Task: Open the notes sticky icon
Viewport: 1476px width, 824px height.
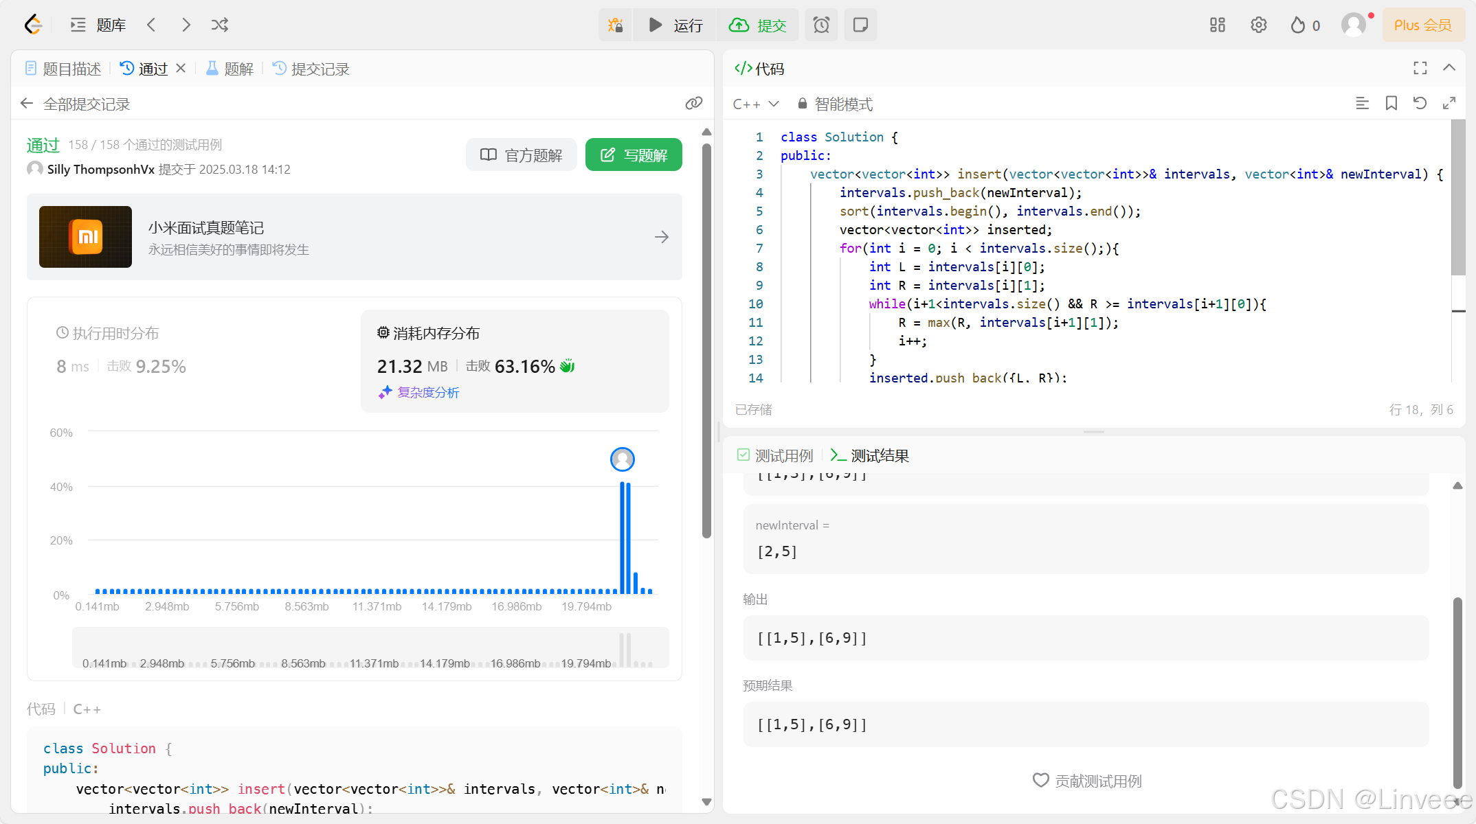Action: pyautogui.click(x=860, y=25)
